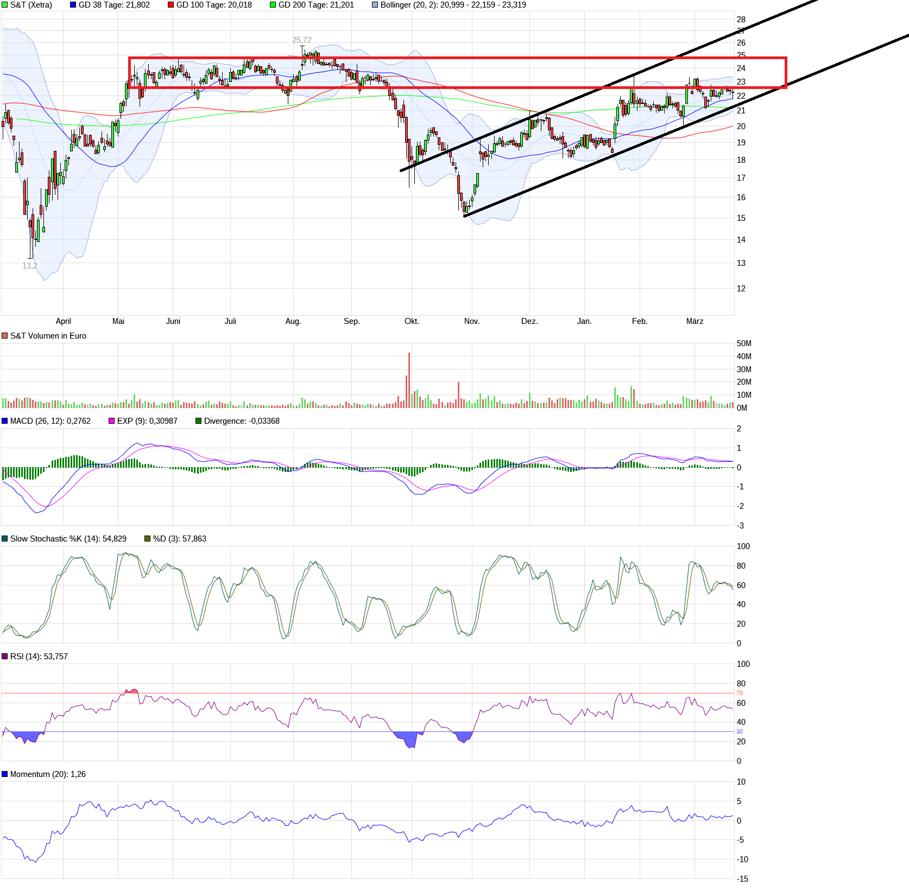
Task: Select the April axis label
Action: pyautogui.click(x=64, y=321)
